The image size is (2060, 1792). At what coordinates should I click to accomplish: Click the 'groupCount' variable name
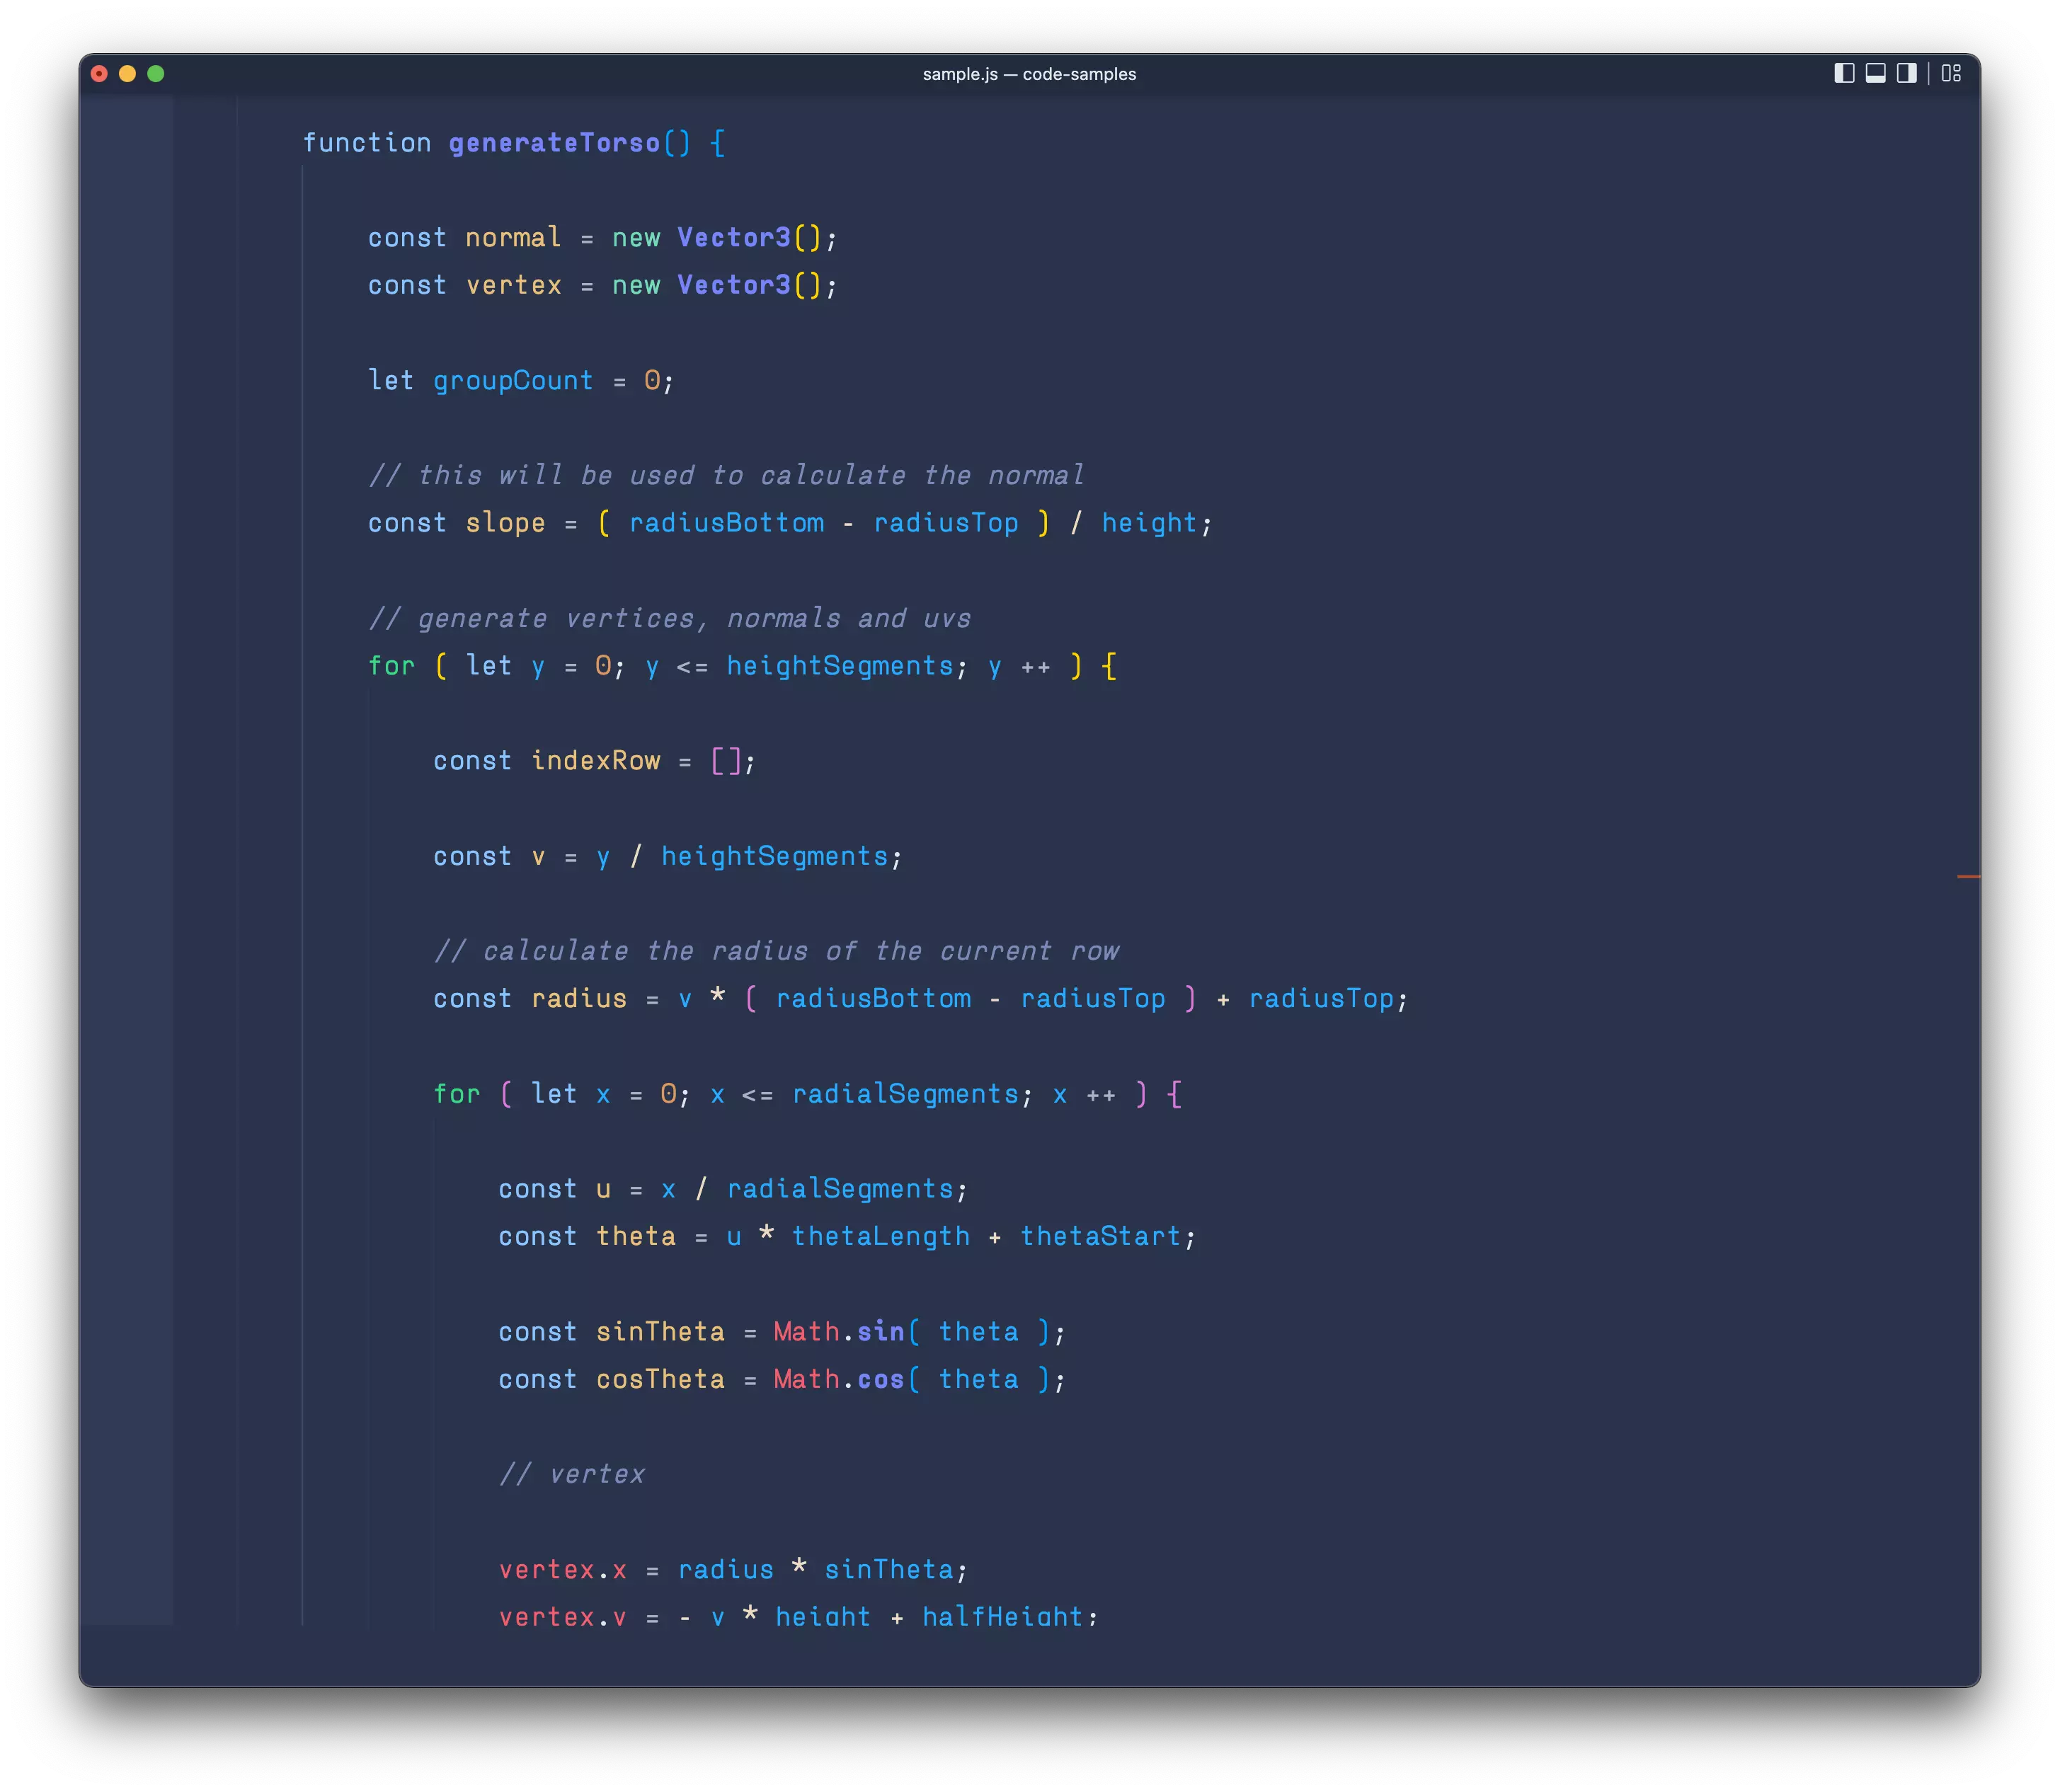(x=513, y=381)
